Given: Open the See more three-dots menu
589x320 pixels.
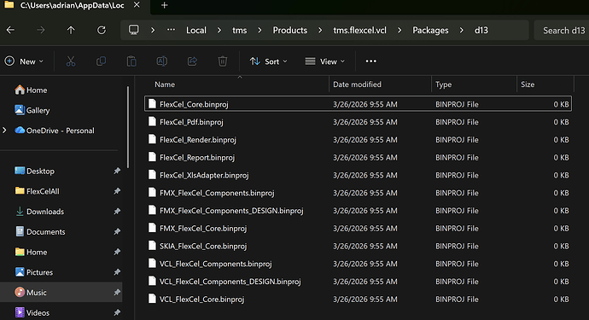Looking at the screenshot, I should click(370, 61).
